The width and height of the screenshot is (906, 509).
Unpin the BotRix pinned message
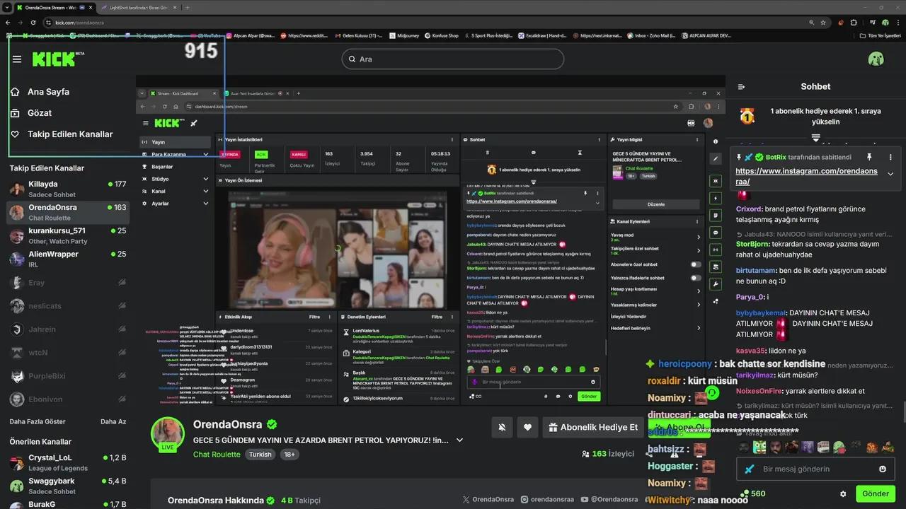[x=869, y=157]
